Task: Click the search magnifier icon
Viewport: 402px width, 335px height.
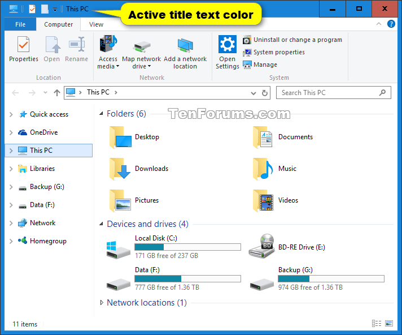Action: 382,92
